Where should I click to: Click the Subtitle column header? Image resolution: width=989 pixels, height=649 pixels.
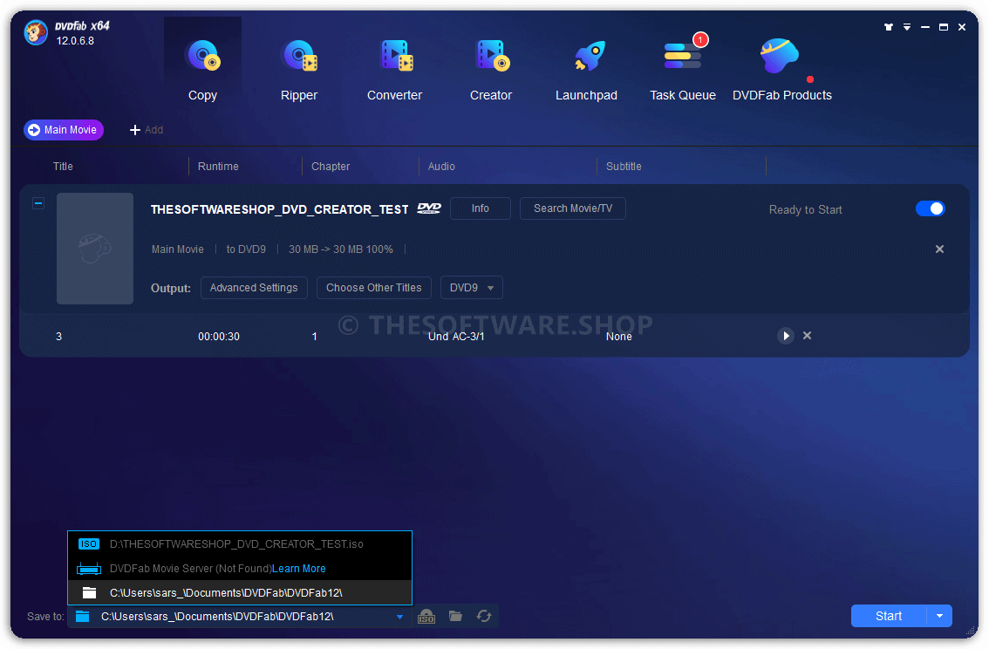[x=624, y=167]
